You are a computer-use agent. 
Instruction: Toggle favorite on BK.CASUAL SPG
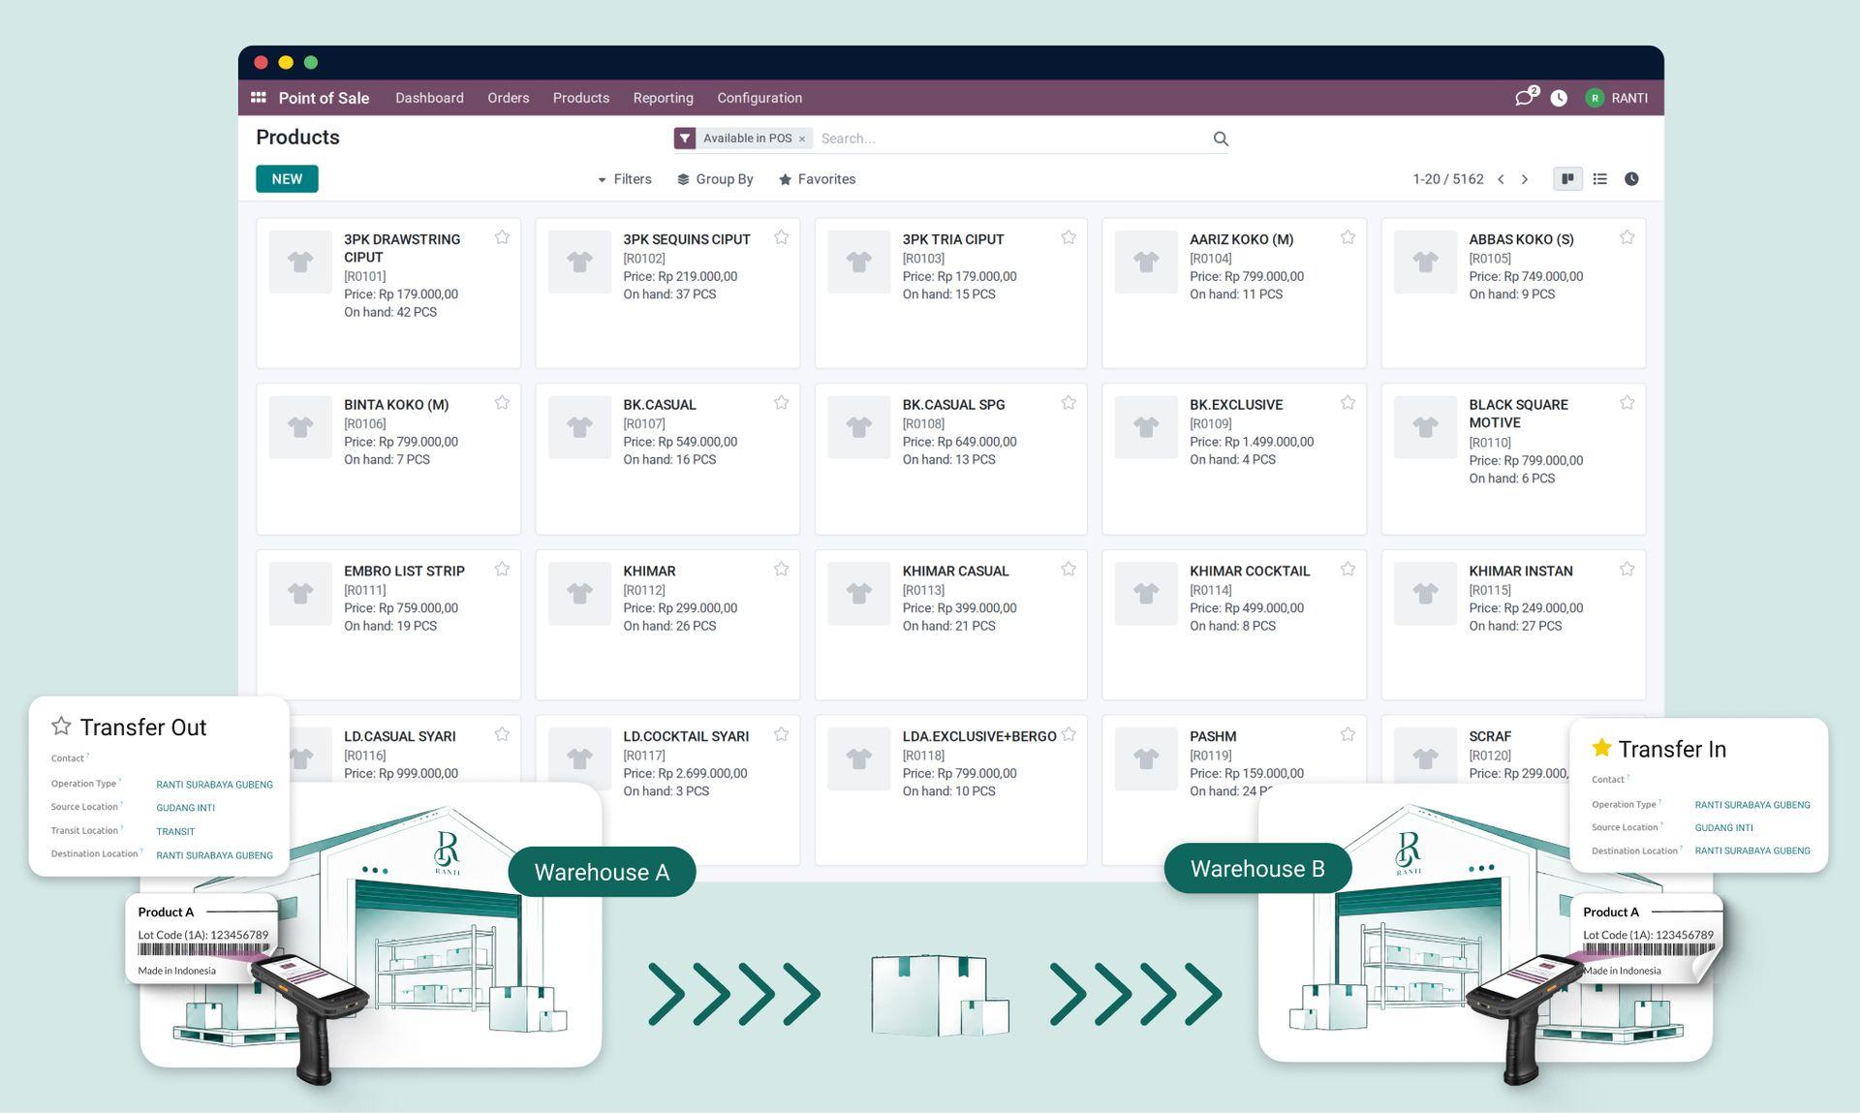(x=1069, y=403)
